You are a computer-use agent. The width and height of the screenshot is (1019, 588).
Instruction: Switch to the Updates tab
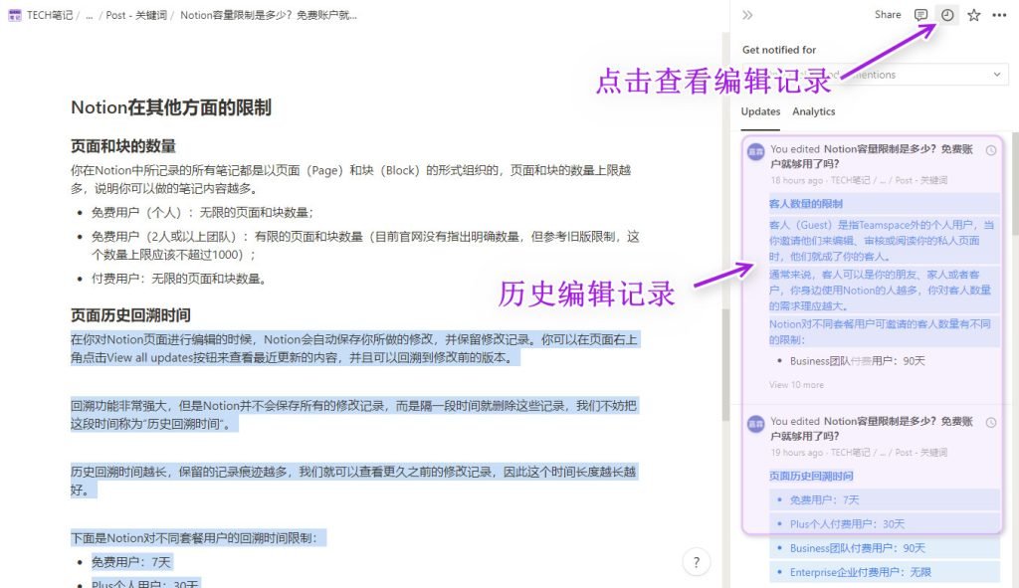coord(760,111)
